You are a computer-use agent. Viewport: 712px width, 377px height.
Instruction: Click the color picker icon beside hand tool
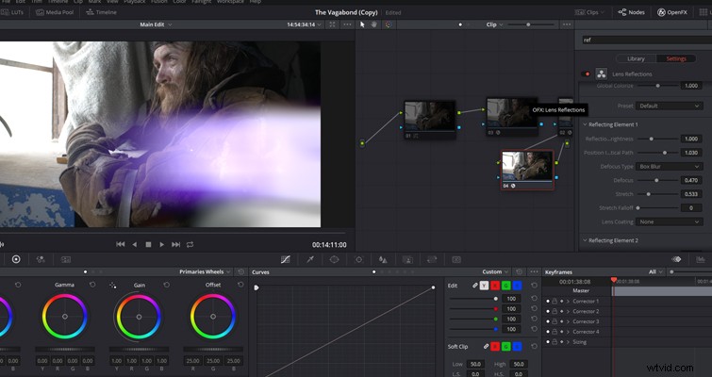coord(389,25)
